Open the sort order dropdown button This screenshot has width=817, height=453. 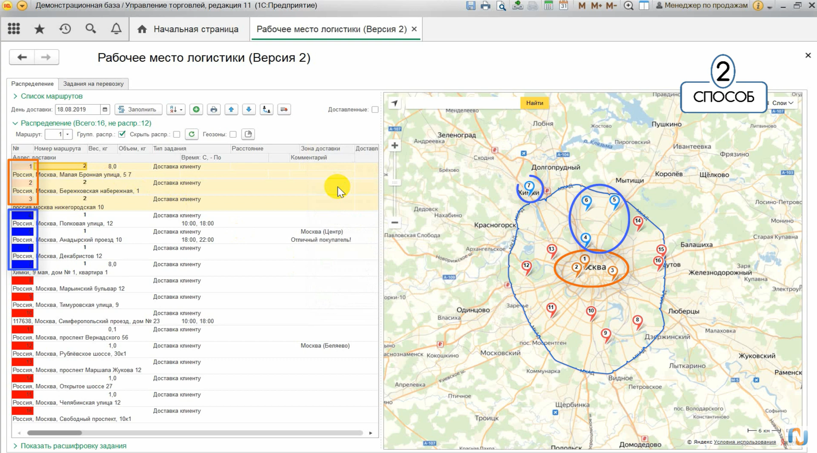(x=175, y=109)
